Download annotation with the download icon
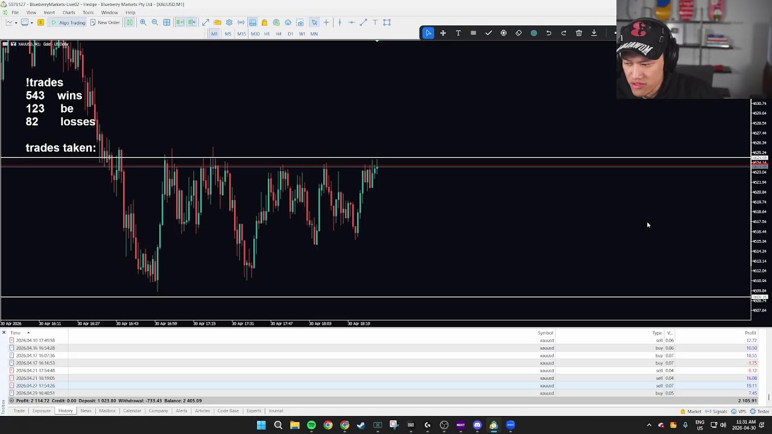The width and height of the screenshot is (772, 434). coord(594,33)
